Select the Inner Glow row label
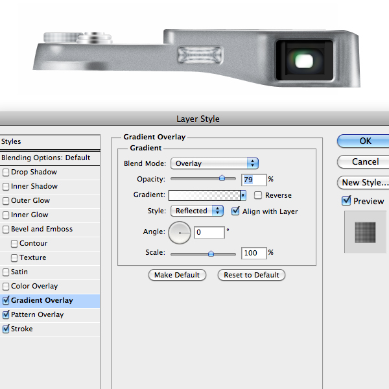Viewport: 389px width, 389px height. pyautogui.click(x=30, y=215)
